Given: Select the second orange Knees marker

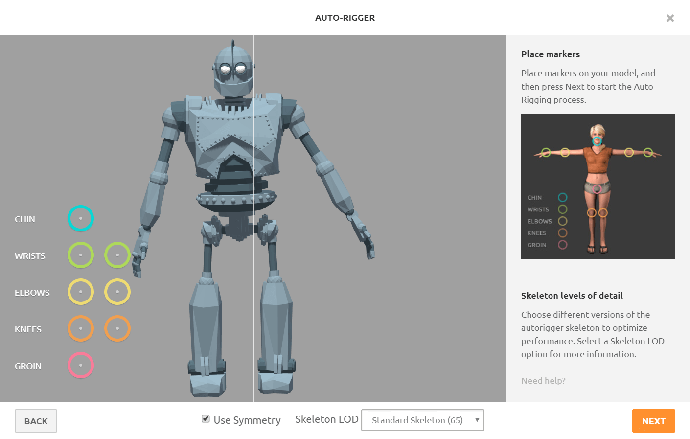Looking at the screenshot, I should tap(117, 328).
